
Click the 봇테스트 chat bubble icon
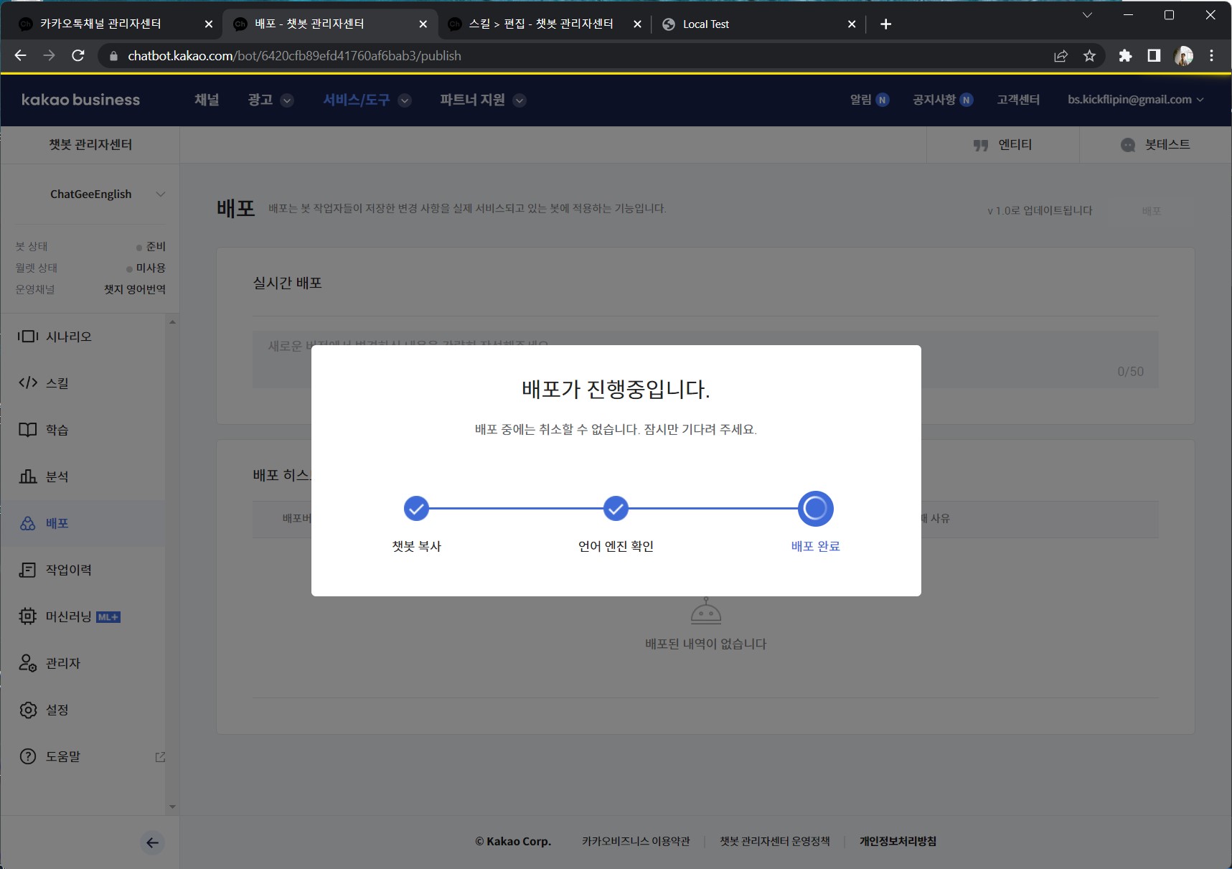[x=1128, y=145]
